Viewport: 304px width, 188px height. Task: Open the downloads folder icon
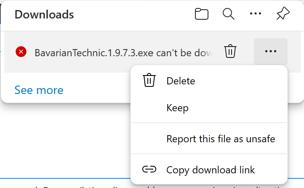[201, 14]
